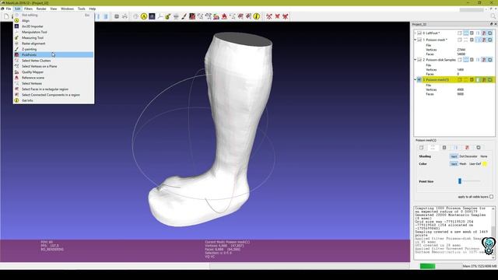Select bounding box tab in render options panel
This screenshot has height=280, width=498.
pyautogui.click(x=422, y=148)
